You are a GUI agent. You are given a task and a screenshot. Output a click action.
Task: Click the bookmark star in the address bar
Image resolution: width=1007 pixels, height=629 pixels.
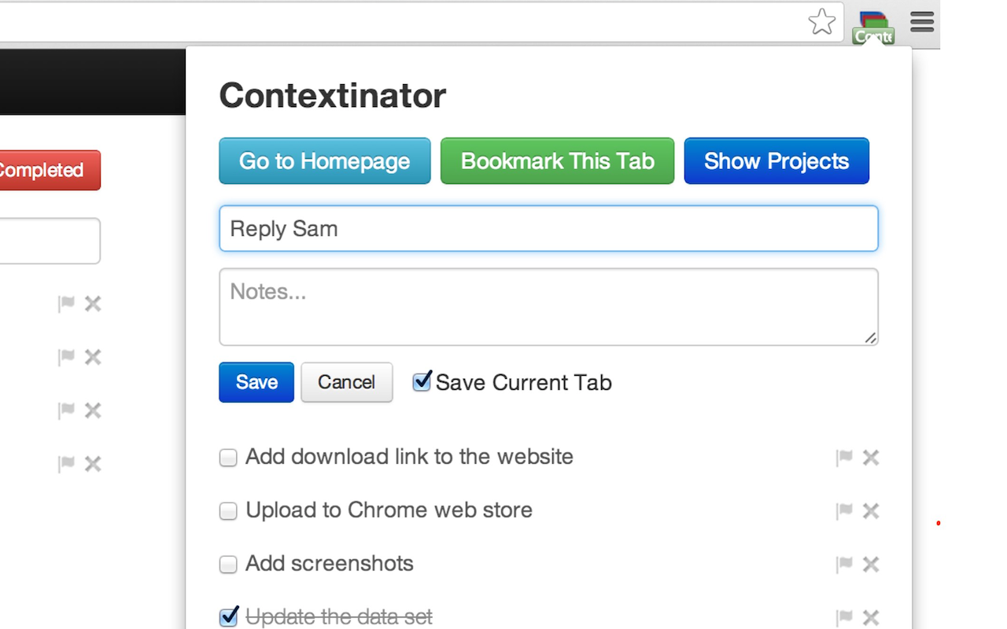pyautogui.click(x=821, y=22)
